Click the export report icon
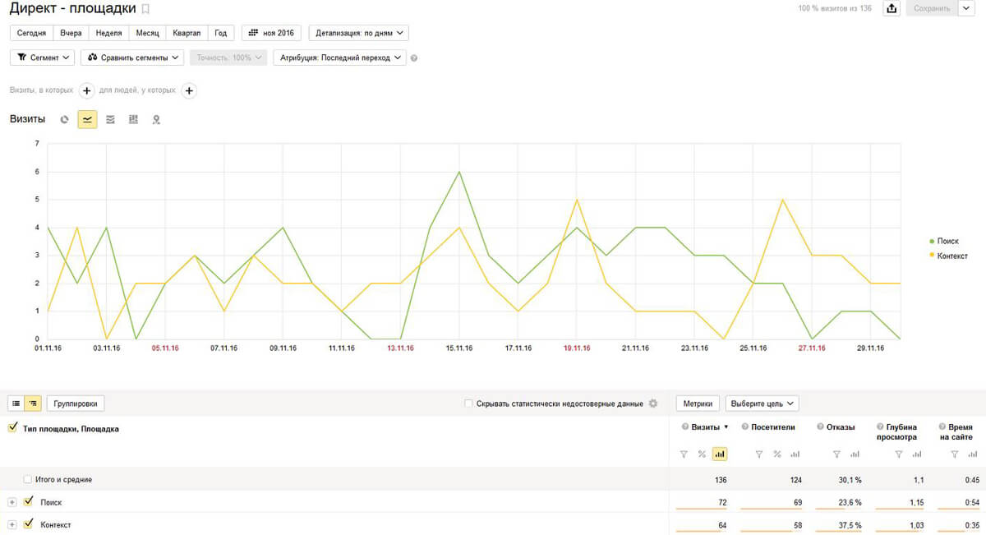Viewport: 986px width, 535px height. coord(892,8)
